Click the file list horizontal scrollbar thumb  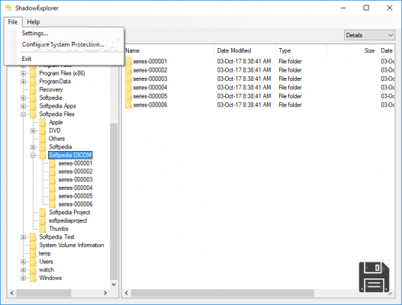pos(223,293)
